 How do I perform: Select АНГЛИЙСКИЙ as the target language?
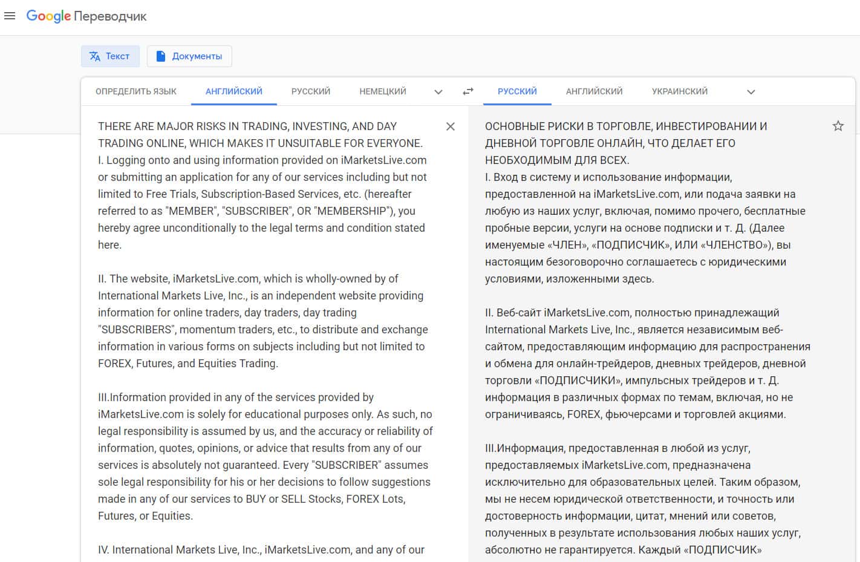pos(595,91)
